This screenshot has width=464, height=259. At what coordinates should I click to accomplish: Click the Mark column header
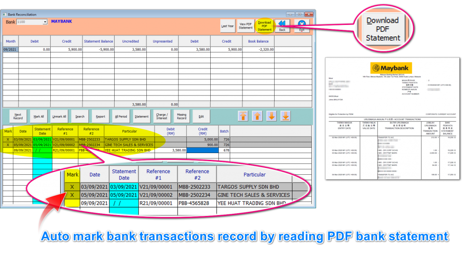8,131
